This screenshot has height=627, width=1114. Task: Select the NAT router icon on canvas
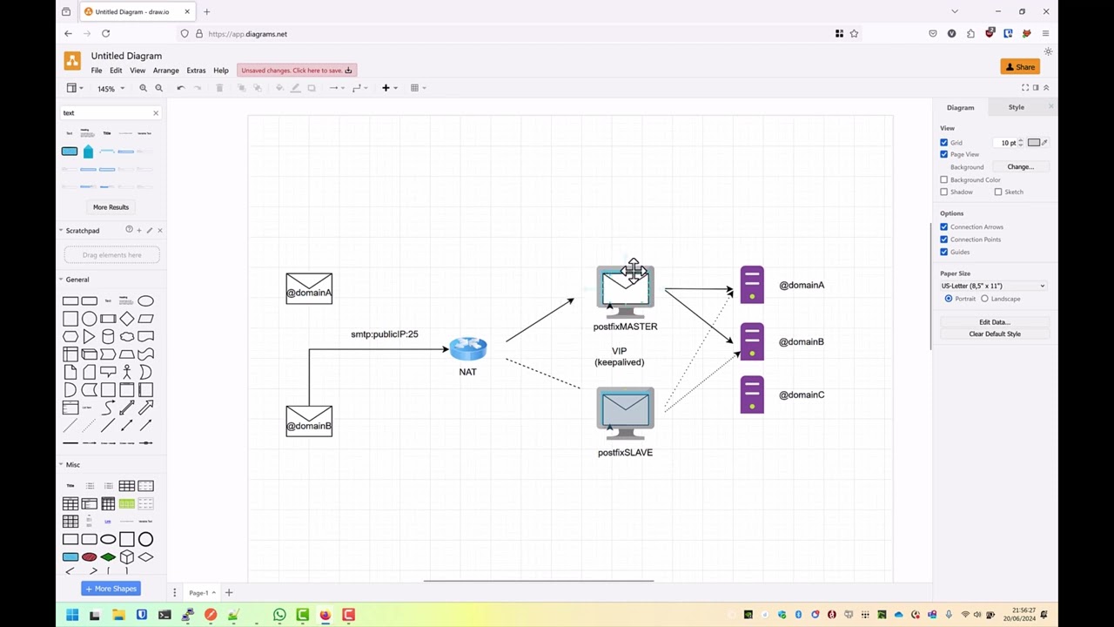(x=468, y=348)
